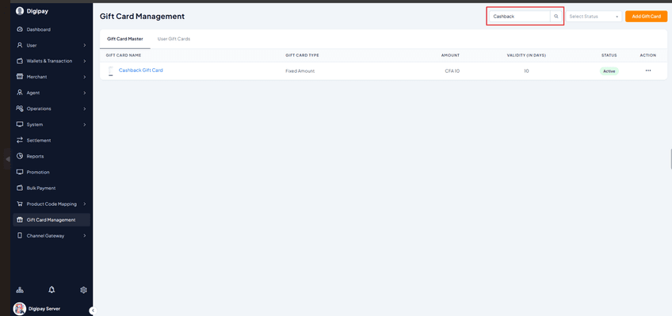Viewport: 672px width, 316px height.
Task: Click the Amount column header
Action: [450, 55]
